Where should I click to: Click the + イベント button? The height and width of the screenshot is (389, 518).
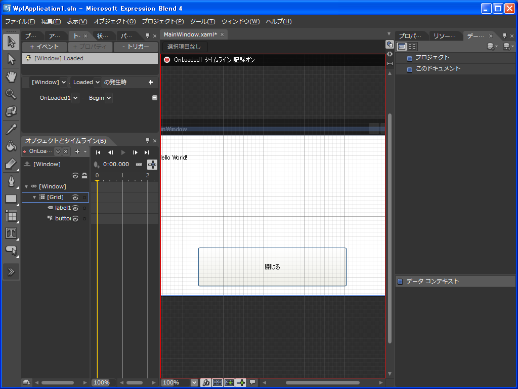click(45, 47)
